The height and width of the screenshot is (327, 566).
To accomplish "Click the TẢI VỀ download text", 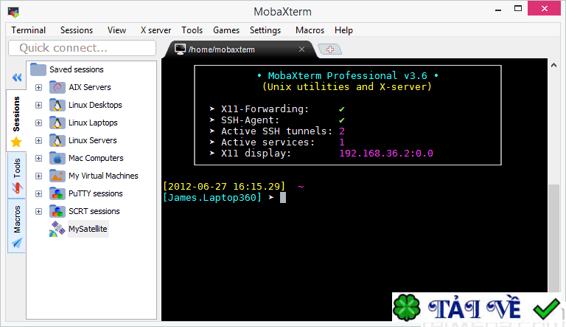I will pos(475,308).
